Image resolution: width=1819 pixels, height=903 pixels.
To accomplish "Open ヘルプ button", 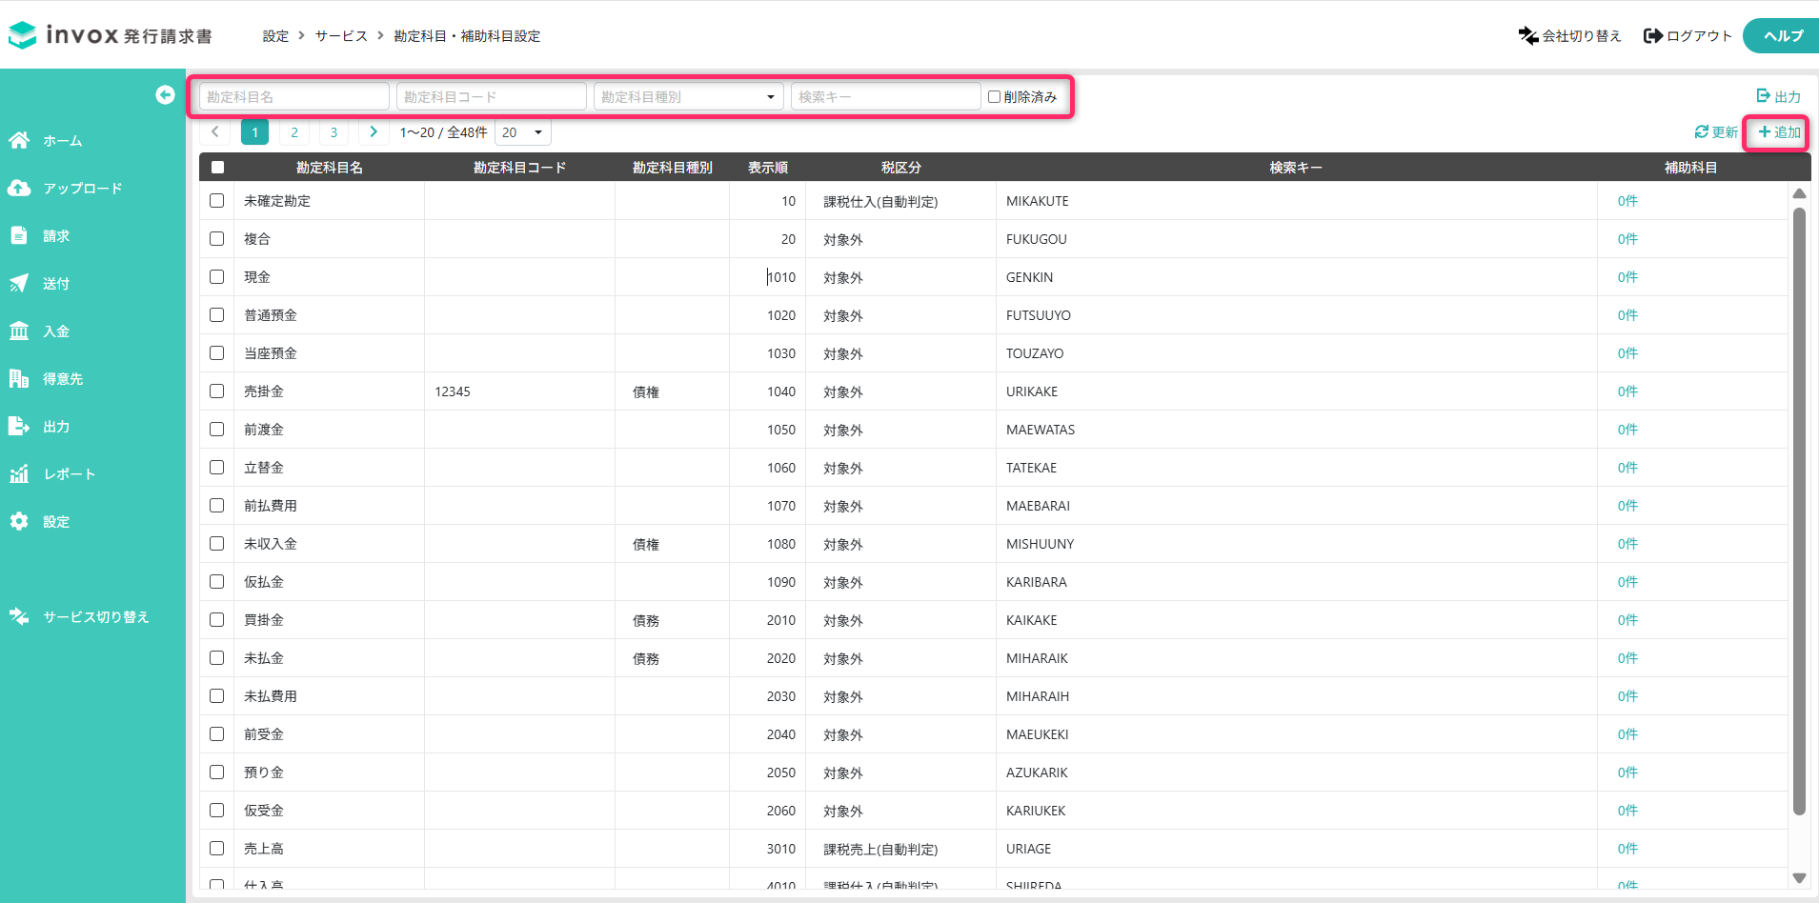I will tap(1783, 35).
